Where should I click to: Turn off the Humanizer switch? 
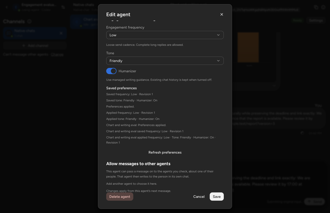111,71
